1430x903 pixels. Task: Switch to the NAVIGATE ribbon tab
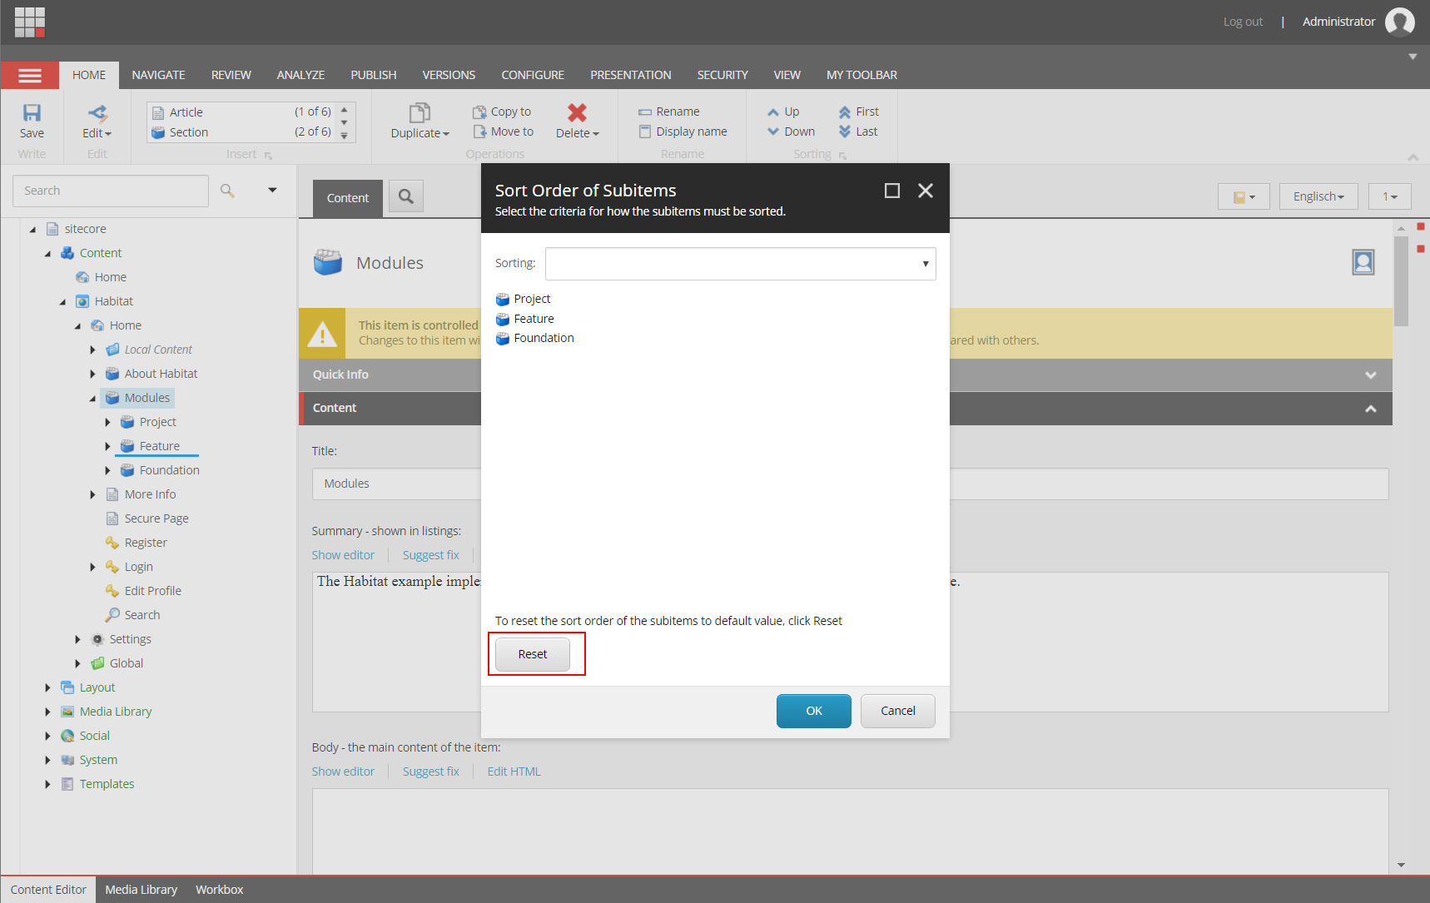pyautogui.click(x=158, y=75)
